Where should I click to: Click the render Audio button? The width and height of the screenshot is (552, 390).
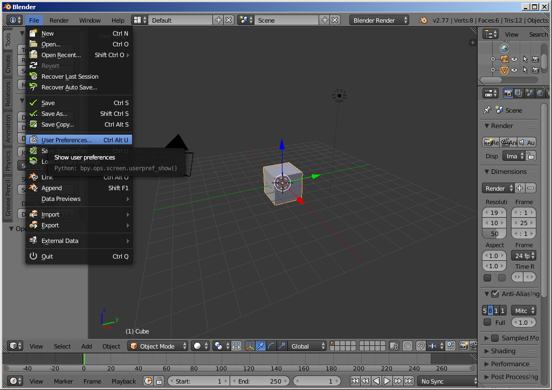click(x=527, y=142)
